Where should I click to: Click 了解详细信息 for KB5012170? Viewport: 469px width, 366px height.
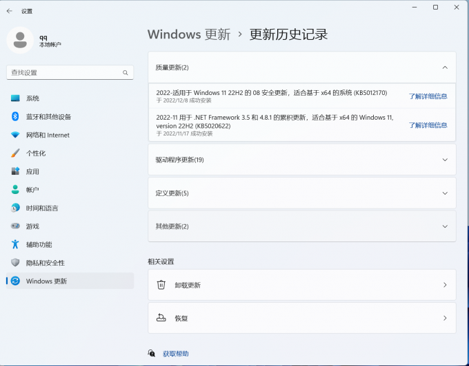click(x=428, y=96)
